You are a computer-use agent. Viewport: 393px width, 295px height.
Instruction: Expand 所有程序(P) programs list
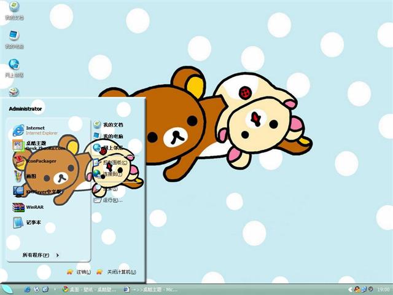[x=41, y=255]
